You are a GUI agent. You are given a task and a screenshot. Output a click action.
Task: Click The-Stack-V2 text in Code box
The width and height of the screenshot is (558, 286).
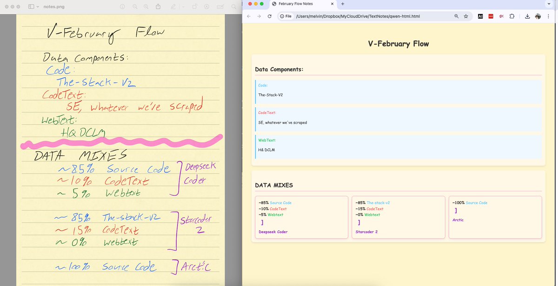(x=271, y=94)
